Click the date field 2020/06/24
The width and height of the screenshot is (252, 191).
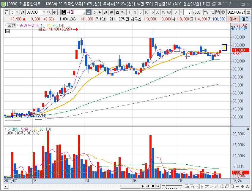click(x=236, y=12)
